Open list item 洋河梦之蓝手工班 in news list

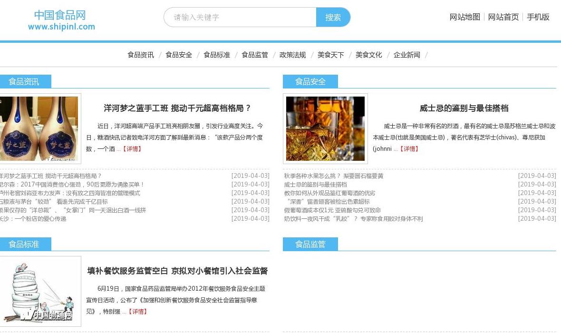point(51,176)
